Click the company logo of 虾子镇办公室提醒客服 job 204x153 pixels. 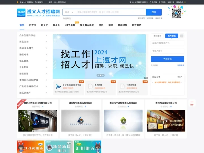[x=58, y=86]
